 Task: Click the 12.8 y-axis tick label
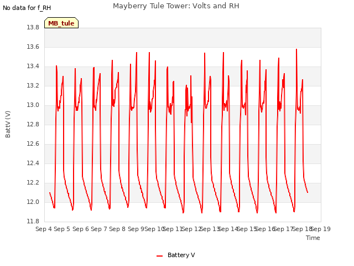33,124
